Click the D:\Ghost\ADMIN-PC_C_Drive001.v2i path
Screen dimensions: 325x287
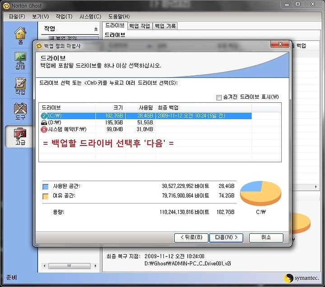188,264
